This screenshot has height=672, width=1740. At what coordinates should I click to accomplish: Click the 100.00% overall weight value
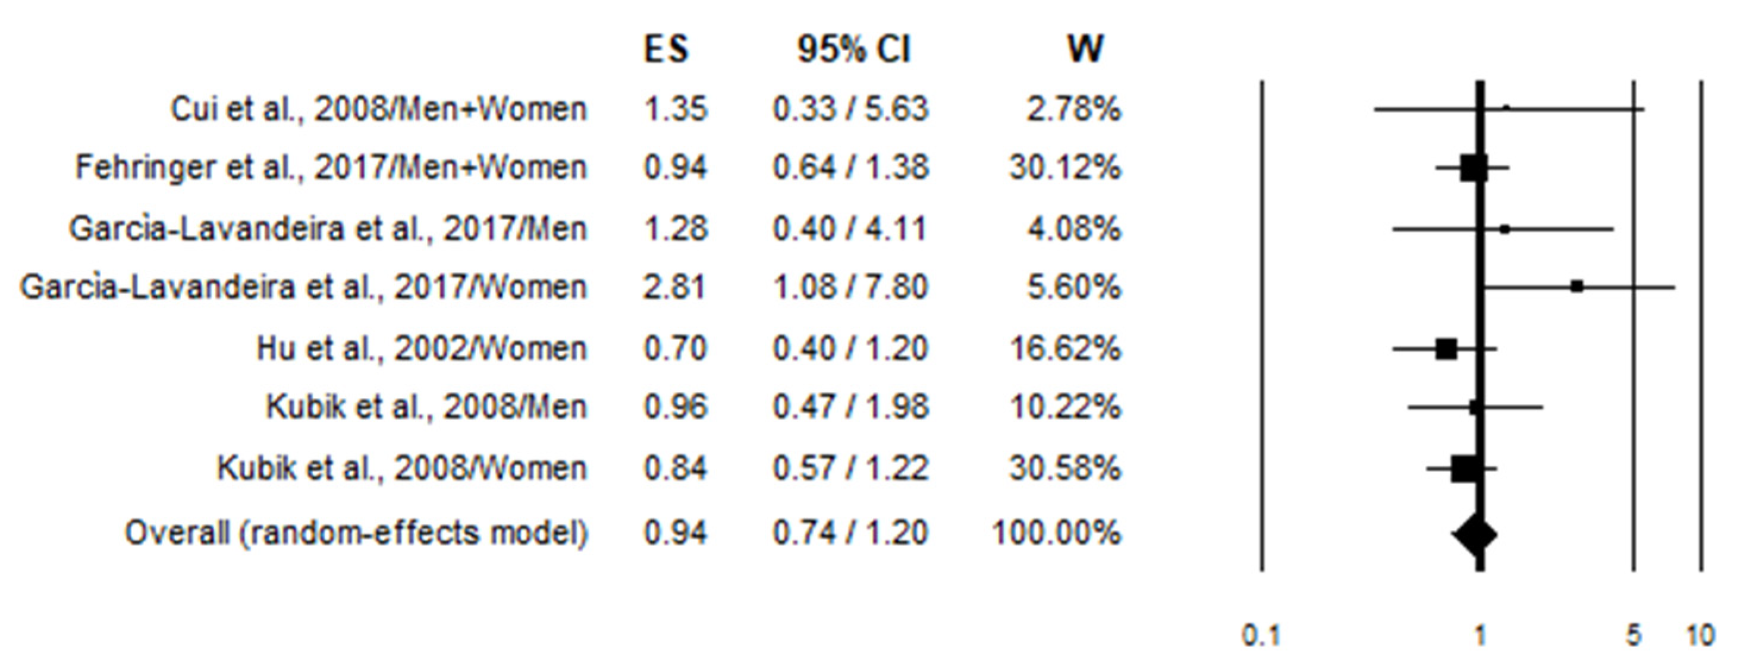click(1056, 533)
